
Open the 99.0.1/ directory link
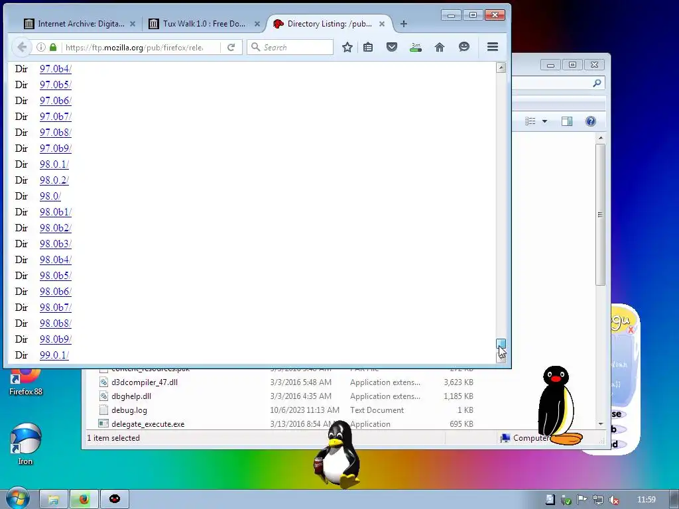[54, 355]
